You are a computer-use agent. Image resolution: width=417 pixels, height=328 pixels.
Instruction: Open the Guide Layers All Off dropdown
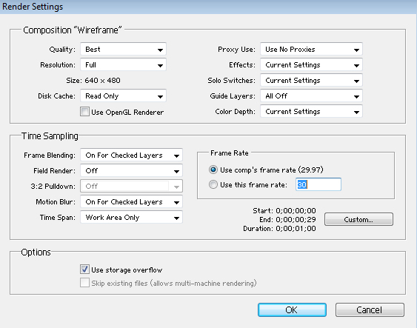(311, 96)
